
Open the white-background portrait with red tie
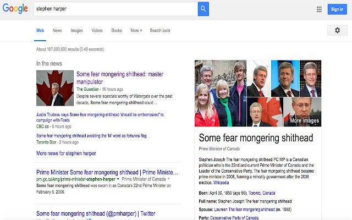(x=258, y=78)
